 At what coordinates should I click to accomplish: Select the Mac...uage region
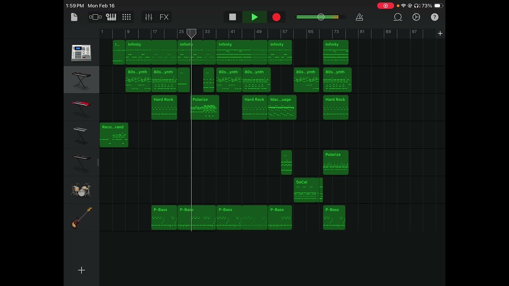click(282, 108)
